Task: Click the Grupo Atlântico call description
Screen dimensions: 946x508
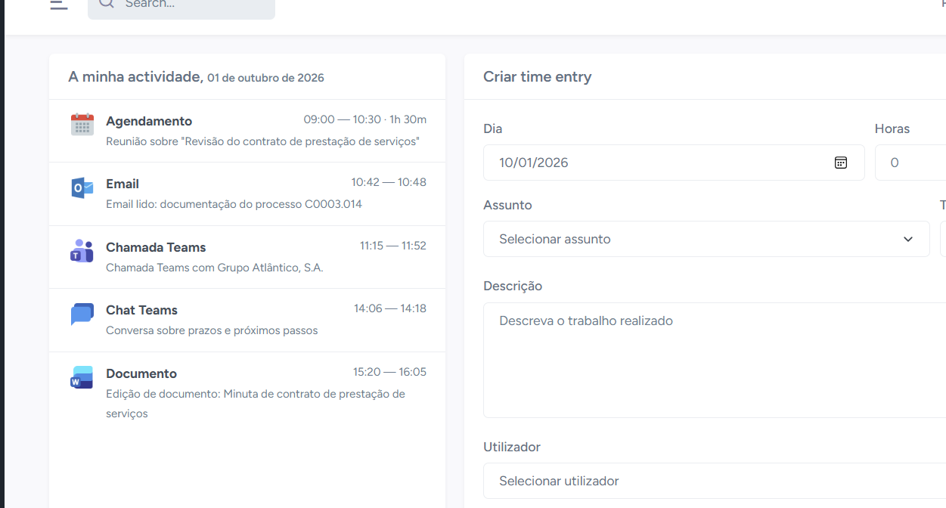Action: pyautogui.click(x=215, y=268)
